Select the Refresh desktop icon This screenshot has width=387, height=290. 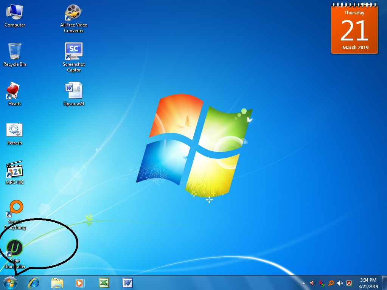pyautogui.click(x=14, y=134)
